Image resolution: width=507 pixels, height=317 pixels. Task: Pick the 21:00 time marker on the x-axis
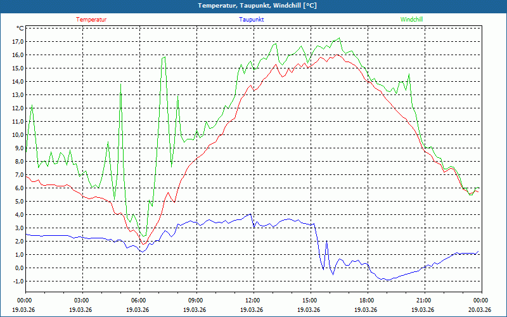click(x=424, y=301)
